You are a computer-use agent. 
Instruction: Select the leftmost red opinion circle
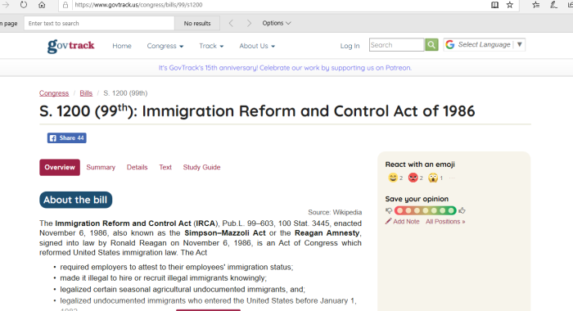(x=399, y=210)
